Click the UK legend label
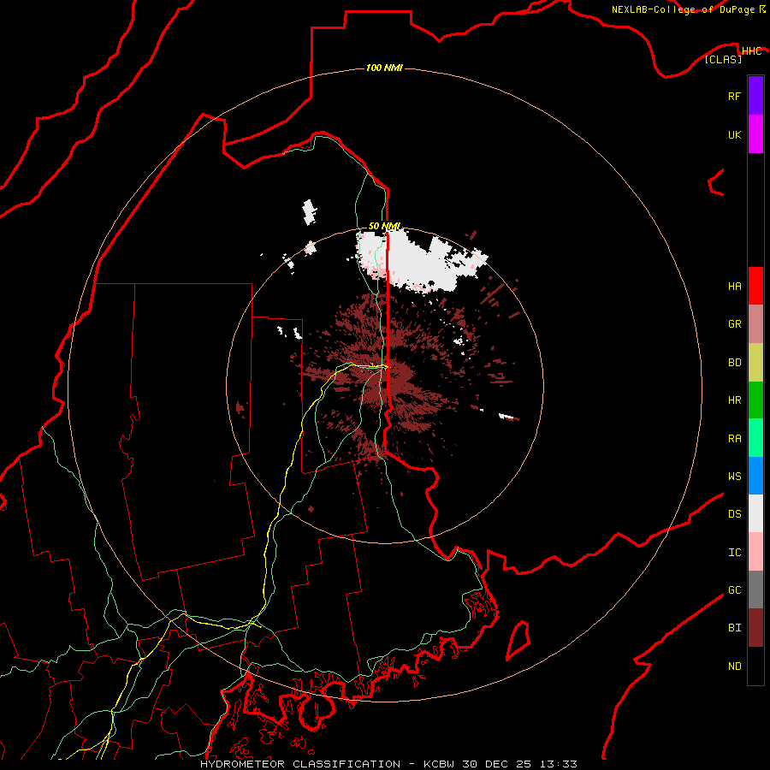The height and width of the screenshot is (770, 770). [734, 134]
